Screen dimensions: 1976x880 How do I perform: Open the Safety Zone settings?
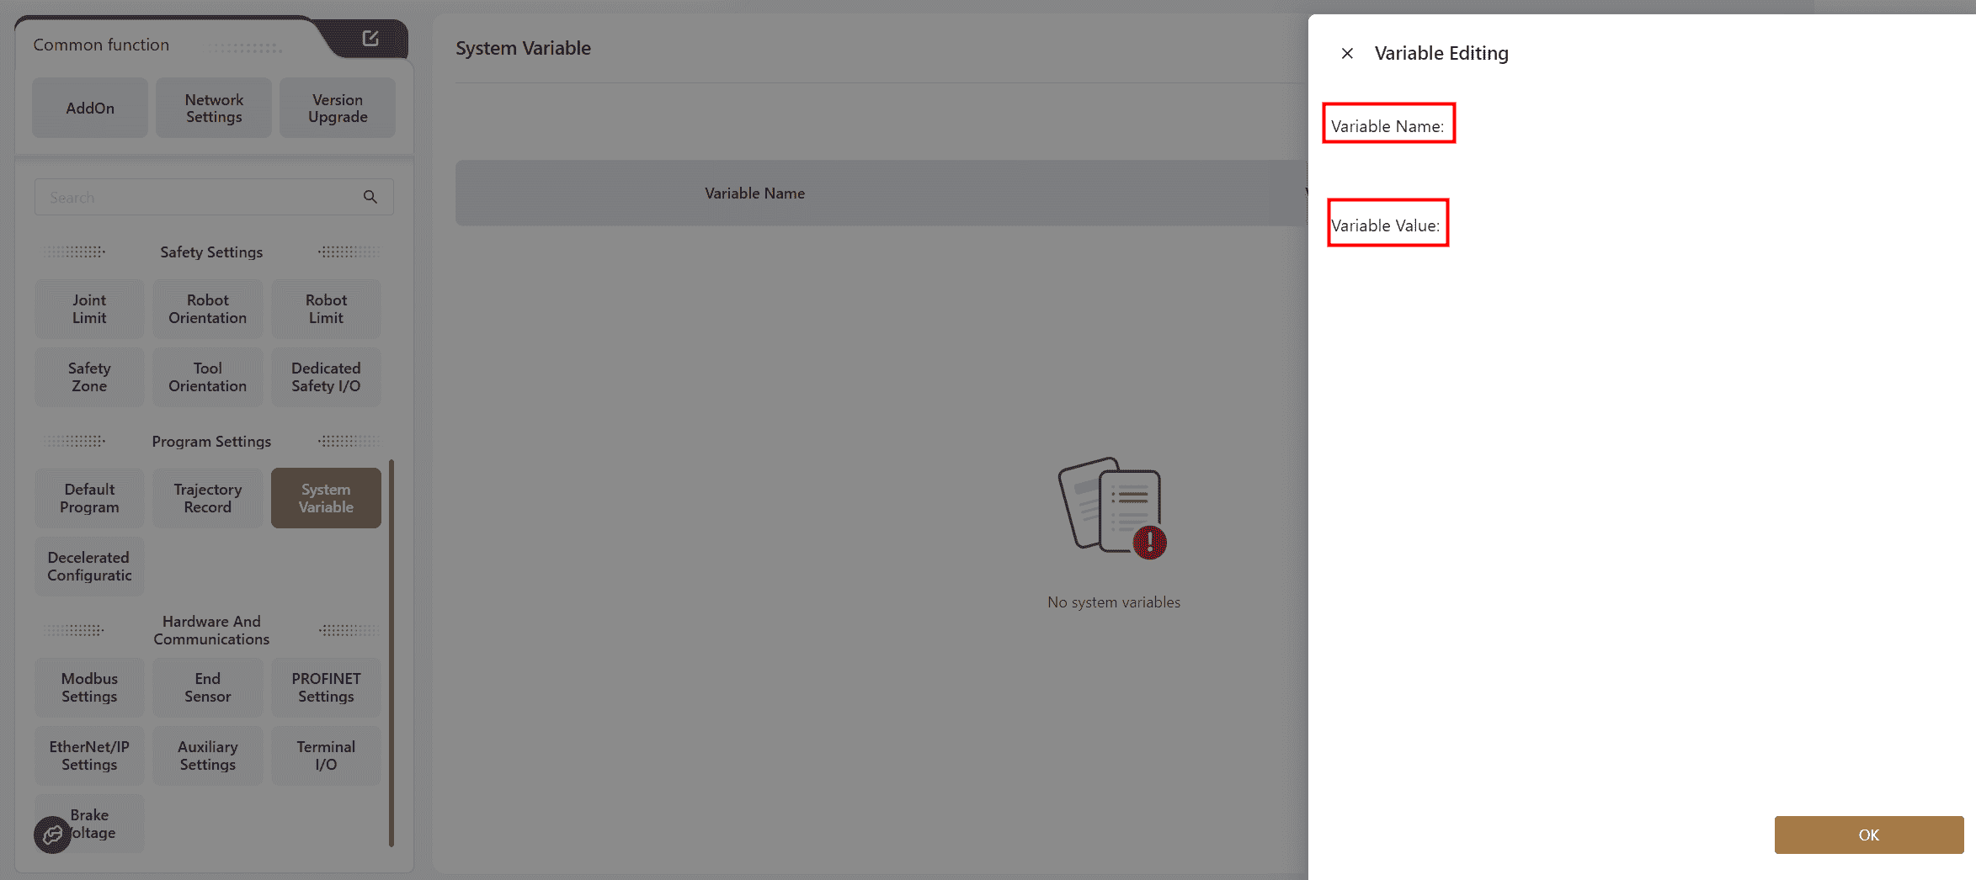click(89, 377)
